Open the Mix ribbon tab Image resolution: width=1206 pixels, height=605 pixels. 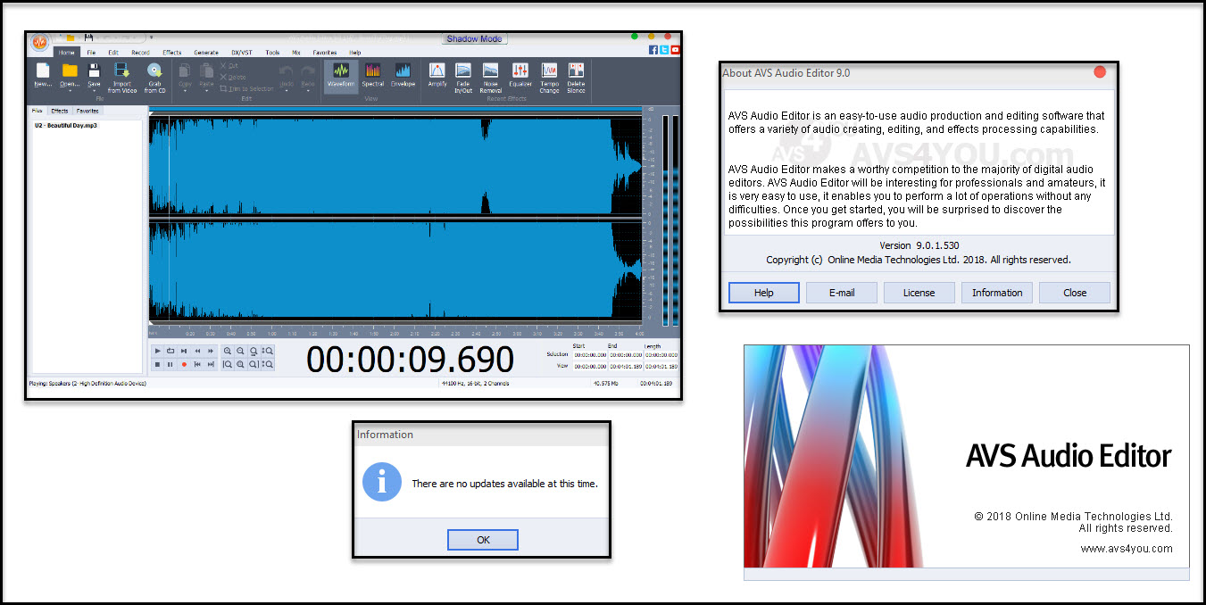tap(295, 53)
